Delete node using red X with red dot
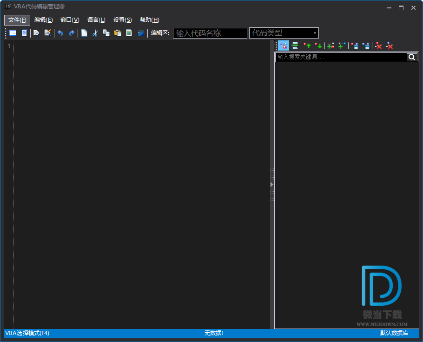Viewport: 423px width, 342px height. pos(378,46)
